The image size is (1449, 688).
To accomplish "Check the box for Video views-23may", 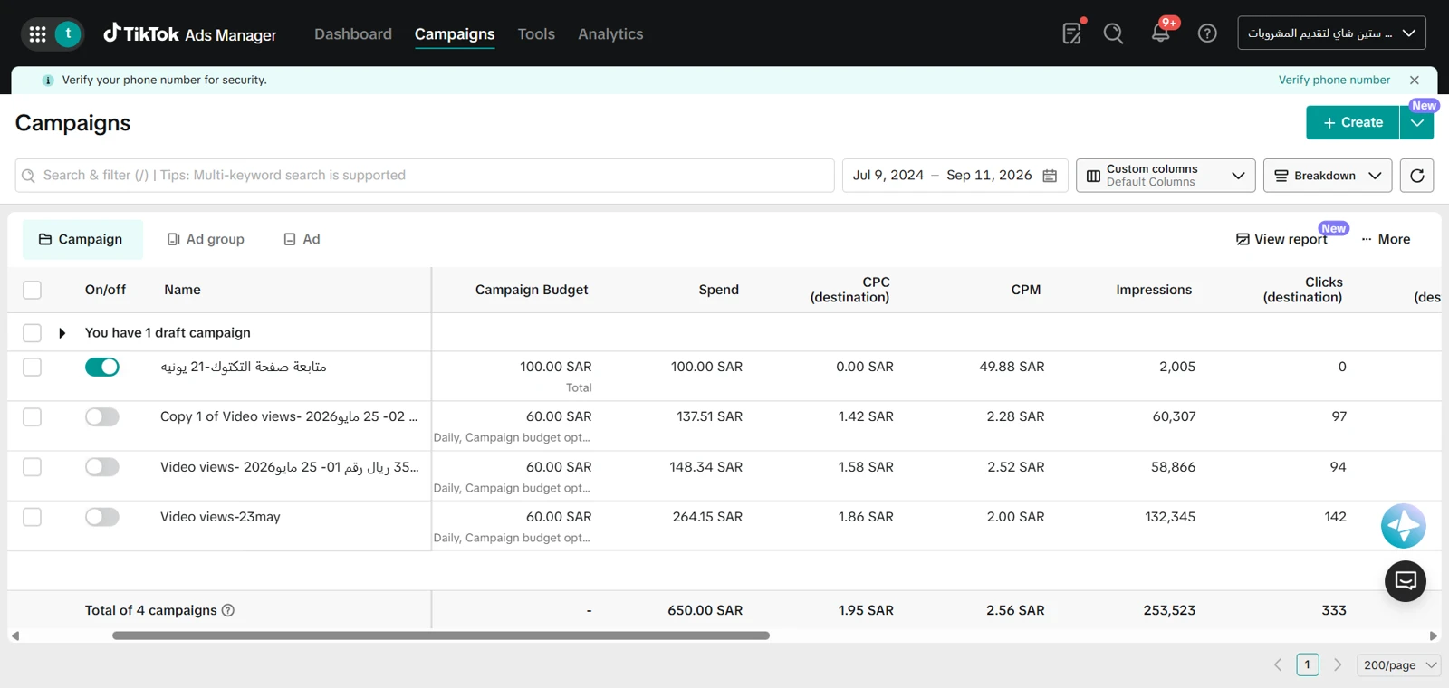I will (32, 517).
